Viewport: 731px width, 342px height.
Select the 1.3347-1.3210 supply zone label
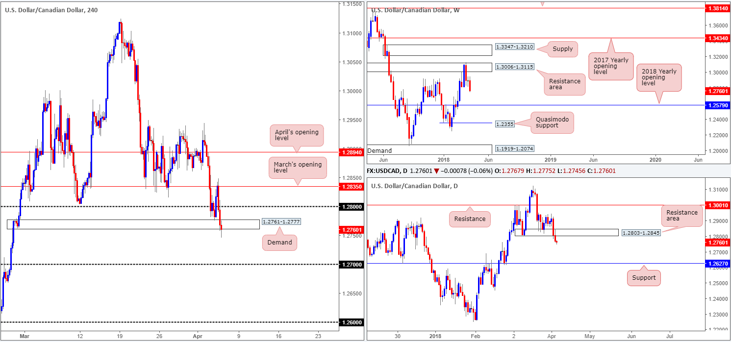click(515, 47)
